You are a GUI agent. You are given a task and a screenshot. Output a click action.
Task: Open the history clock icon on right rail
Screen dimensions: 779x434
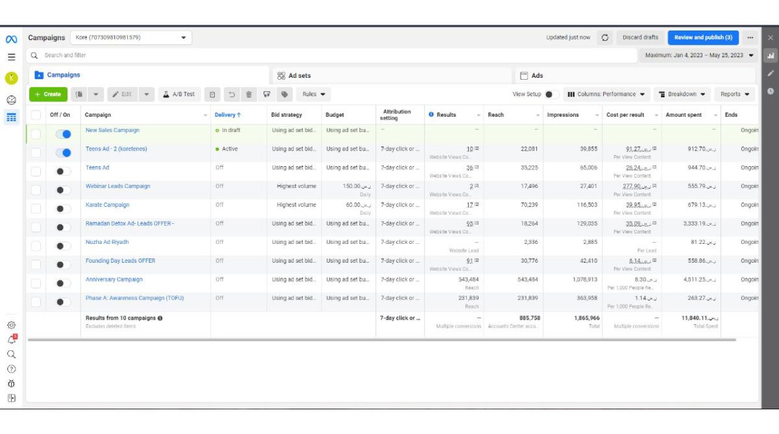click(x=771, y=91)
